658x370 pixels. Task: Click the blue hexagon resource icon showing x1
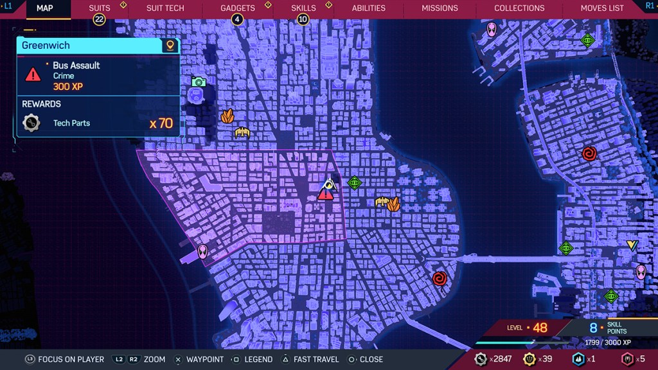pyautogui.click(x=578, y=359)
